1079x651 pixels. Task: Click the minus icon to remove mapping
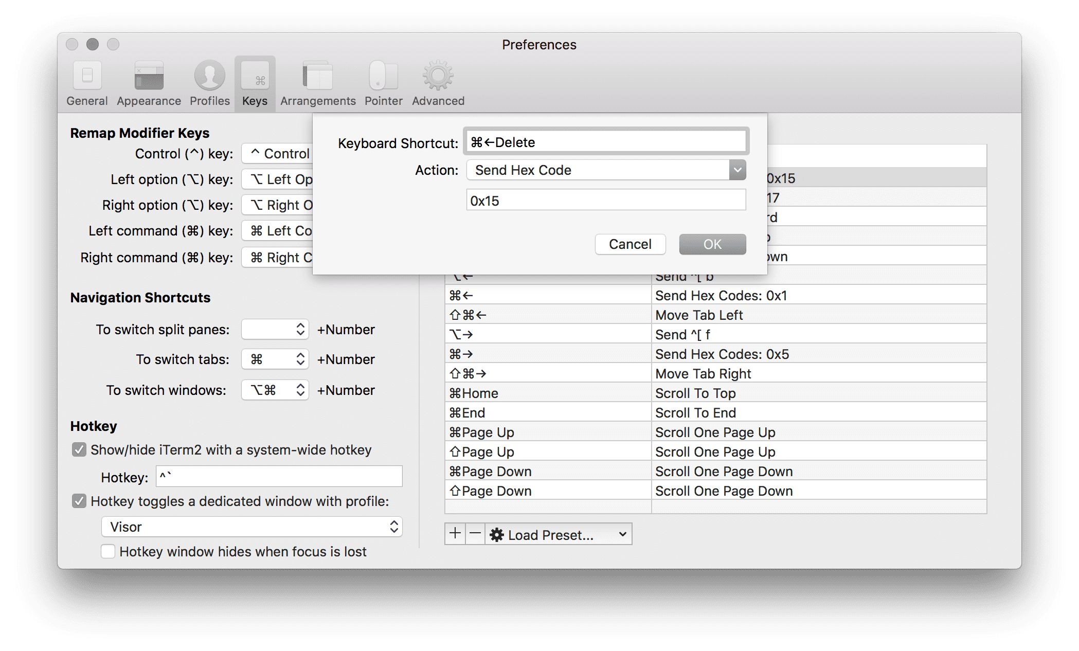click(x=475, y=534)
